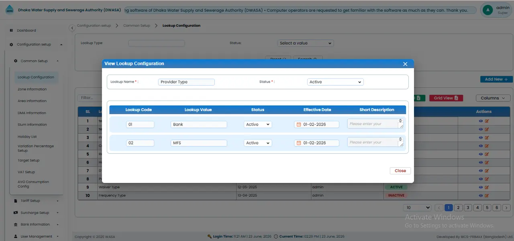The height and width of the screenshot is (241, 514).
Task: Click the INACTIVE status badge
Action: 396,196
